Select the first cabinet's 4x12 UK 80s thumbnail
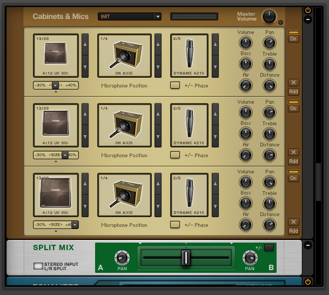Image resolution: width=329 pixels, height=295 pixels. [x=56, y=56]
